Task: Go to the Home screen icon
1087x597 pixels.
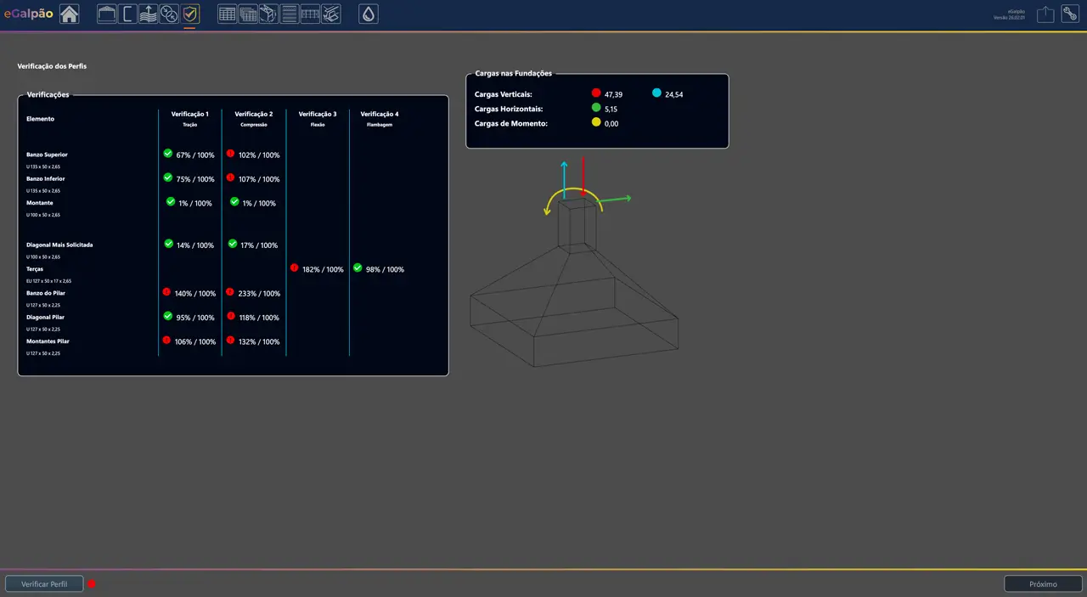Action: (69, 14)
